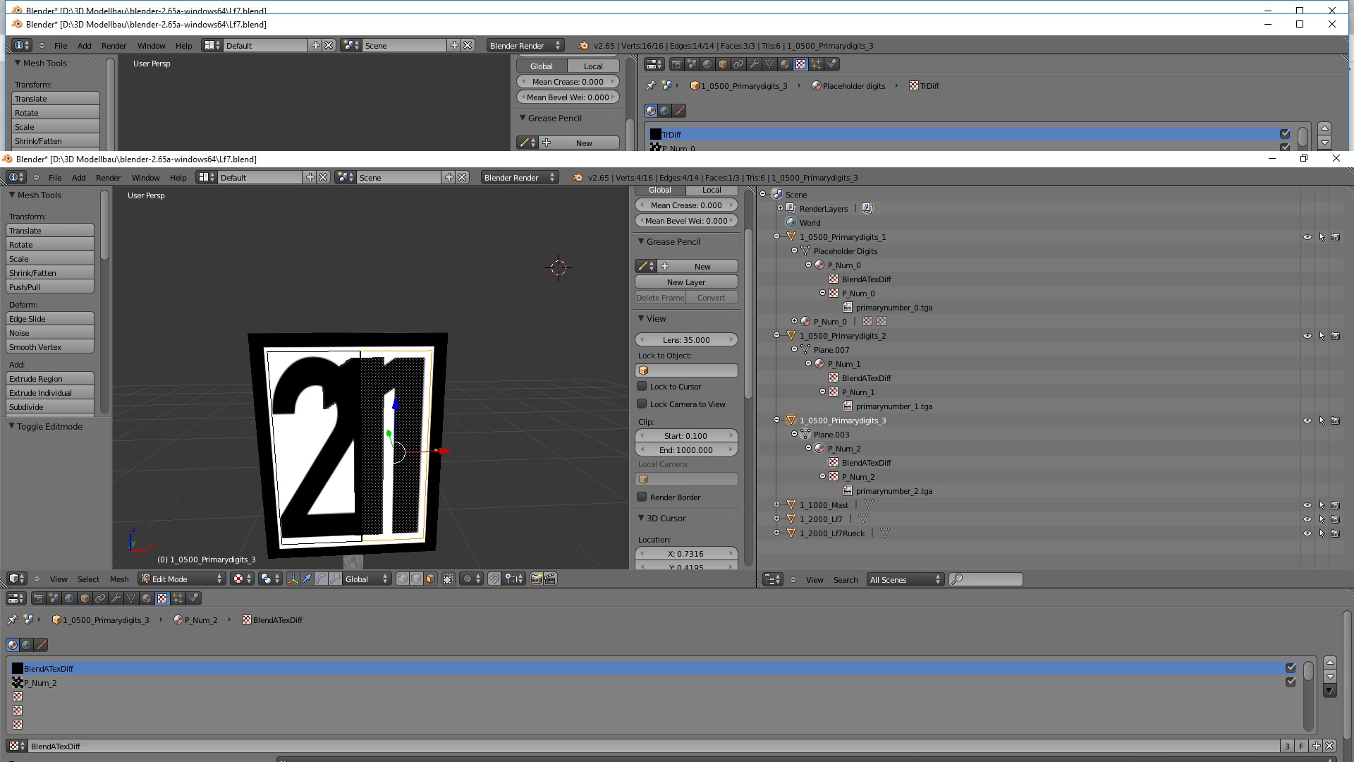This screenshot has height=762, width=1354.
Task: Click the New Layer button
Action: 685,282
